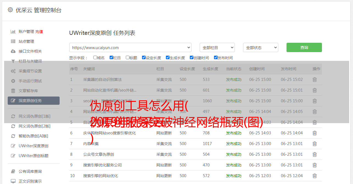The width and height of the screenshot is (353, 184).
Task: Expand the 全部栏目 dropdown
Action: point(217,47)
